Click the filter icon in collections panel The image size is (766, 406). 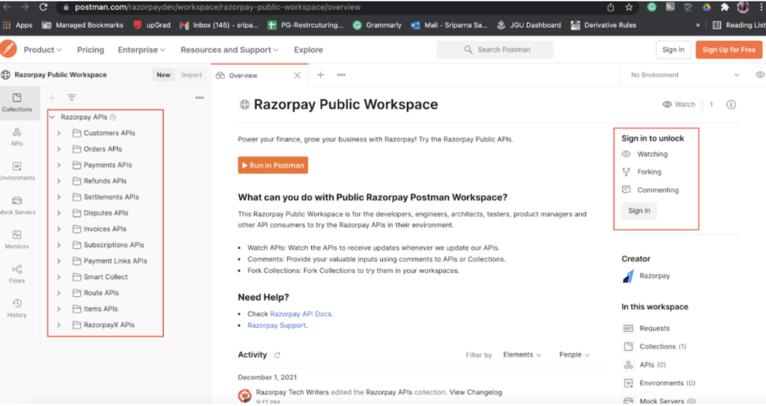click(x=72, y=98)
